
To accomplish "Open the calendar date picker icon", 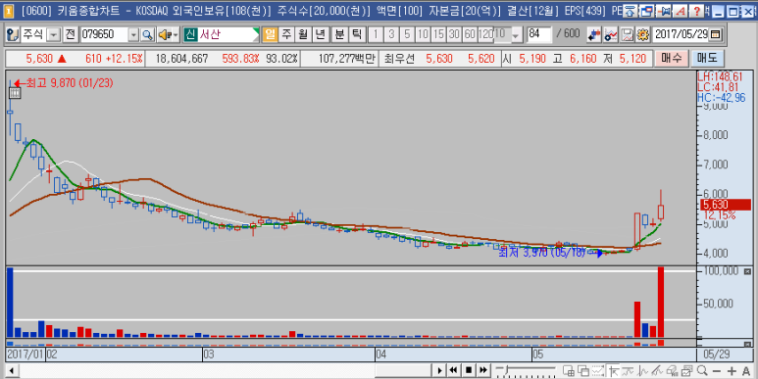I will [x=716, y=34].
